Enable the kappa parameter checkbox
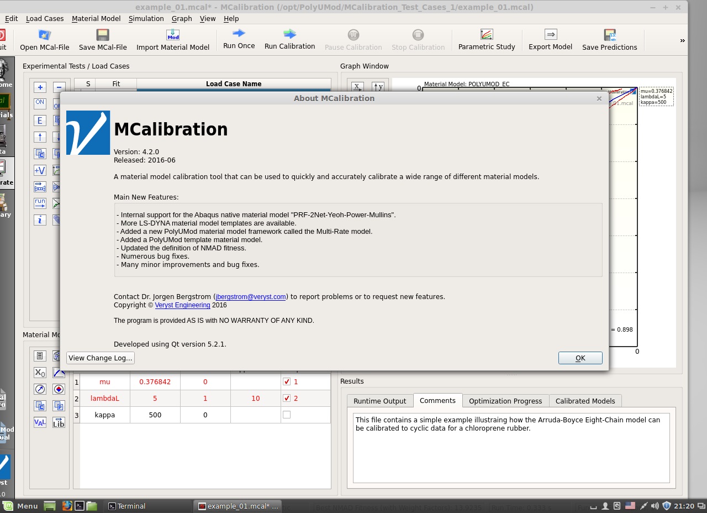This screenshot has width=707, height=513. click(287, 415)
